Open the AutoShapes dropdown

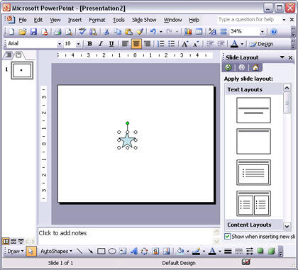click(56, 252)
